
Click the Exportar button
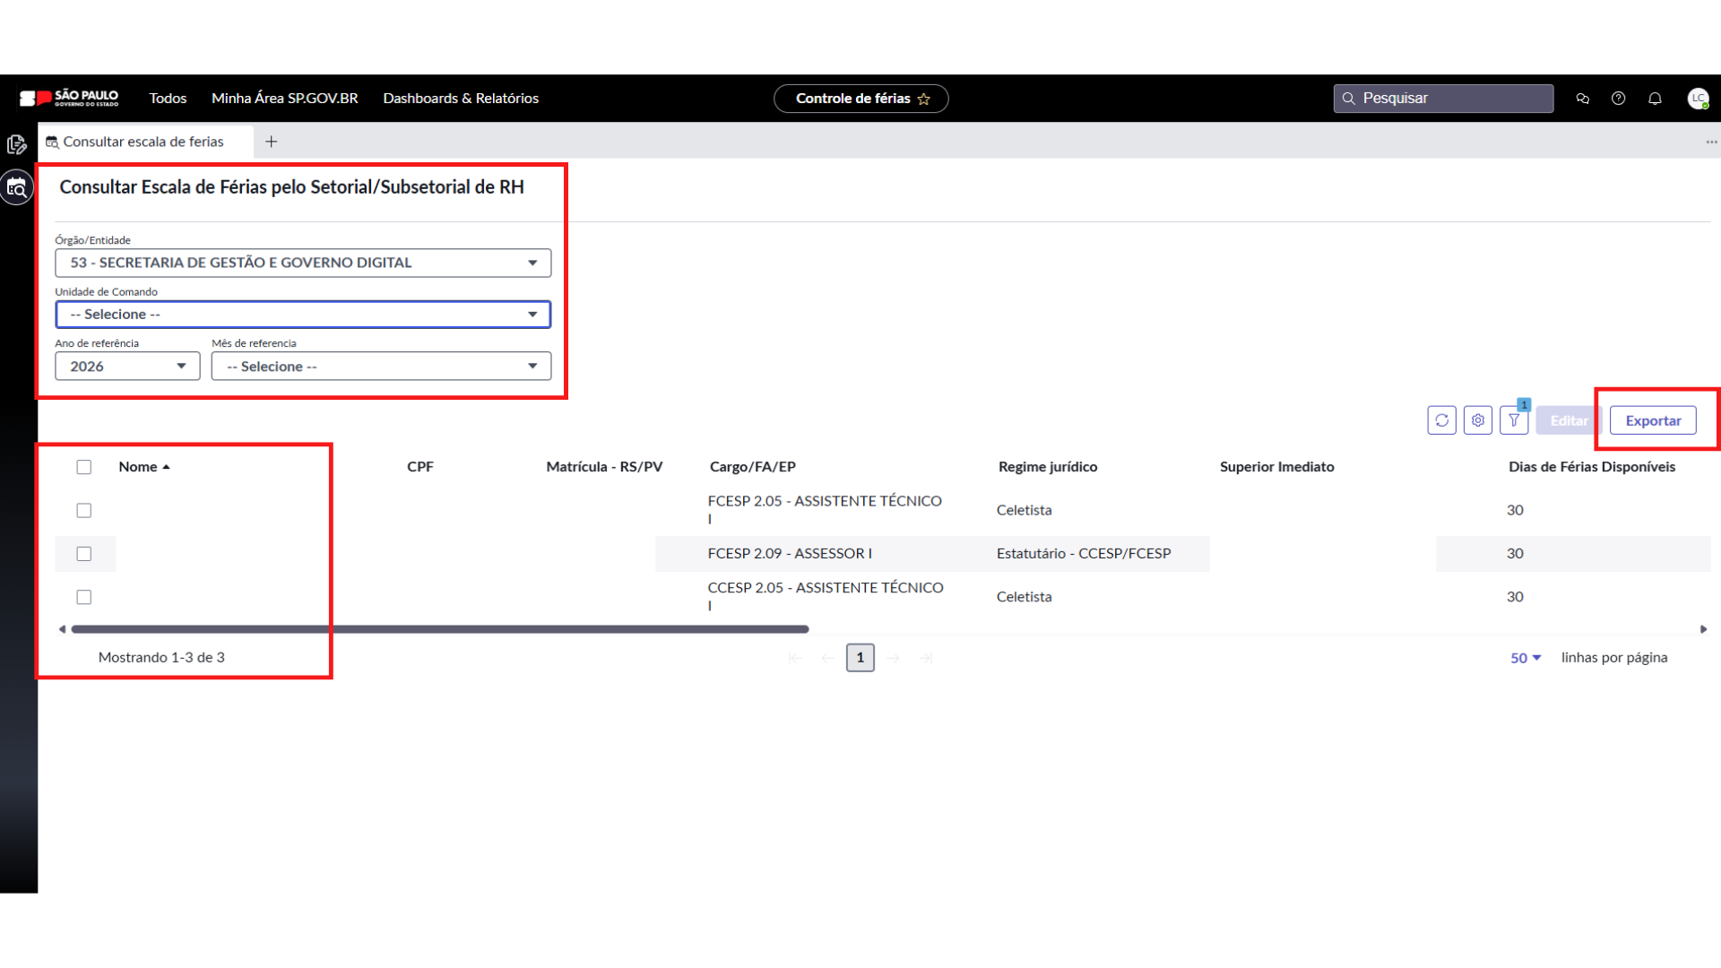1652,420
